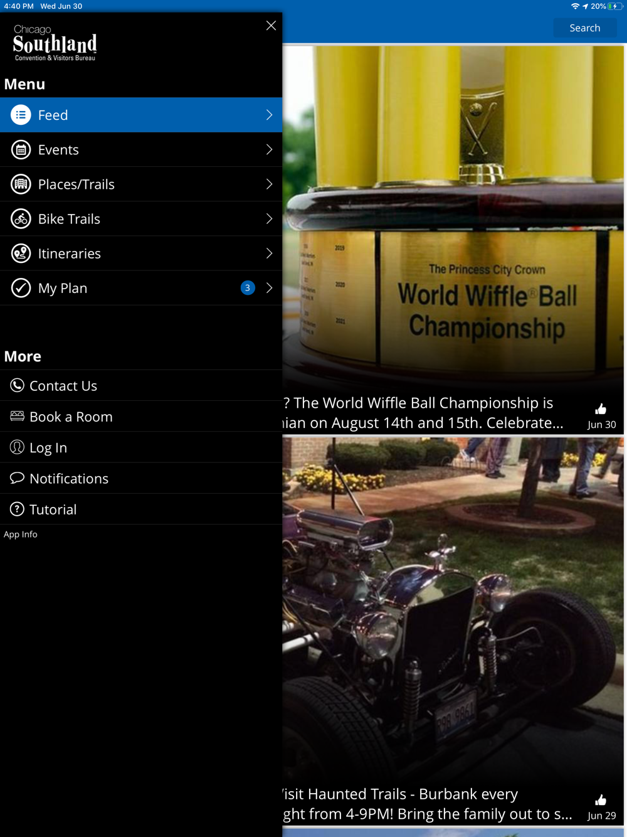Expand the Events chevron arrow
This screenshot has height=837, width=627.
[x=269, y=149]
